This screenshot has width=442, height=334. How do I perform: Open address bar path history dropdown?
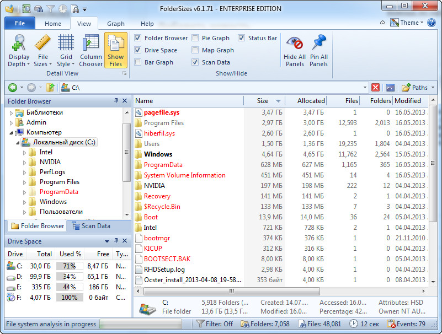pos(365,88)
